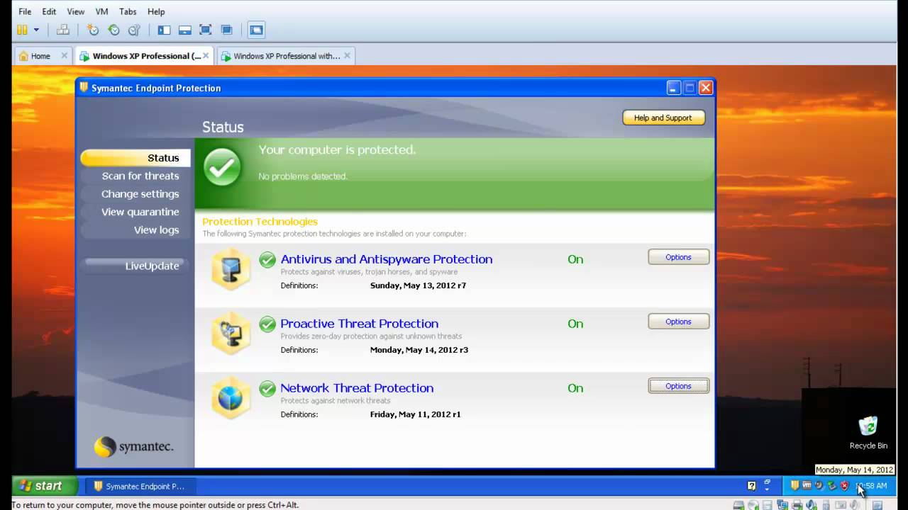Image resolution: width=908 pixels, height=510 pixels.
Task: Click Options for Proactive Threat Protection
Action: (678, 322)
